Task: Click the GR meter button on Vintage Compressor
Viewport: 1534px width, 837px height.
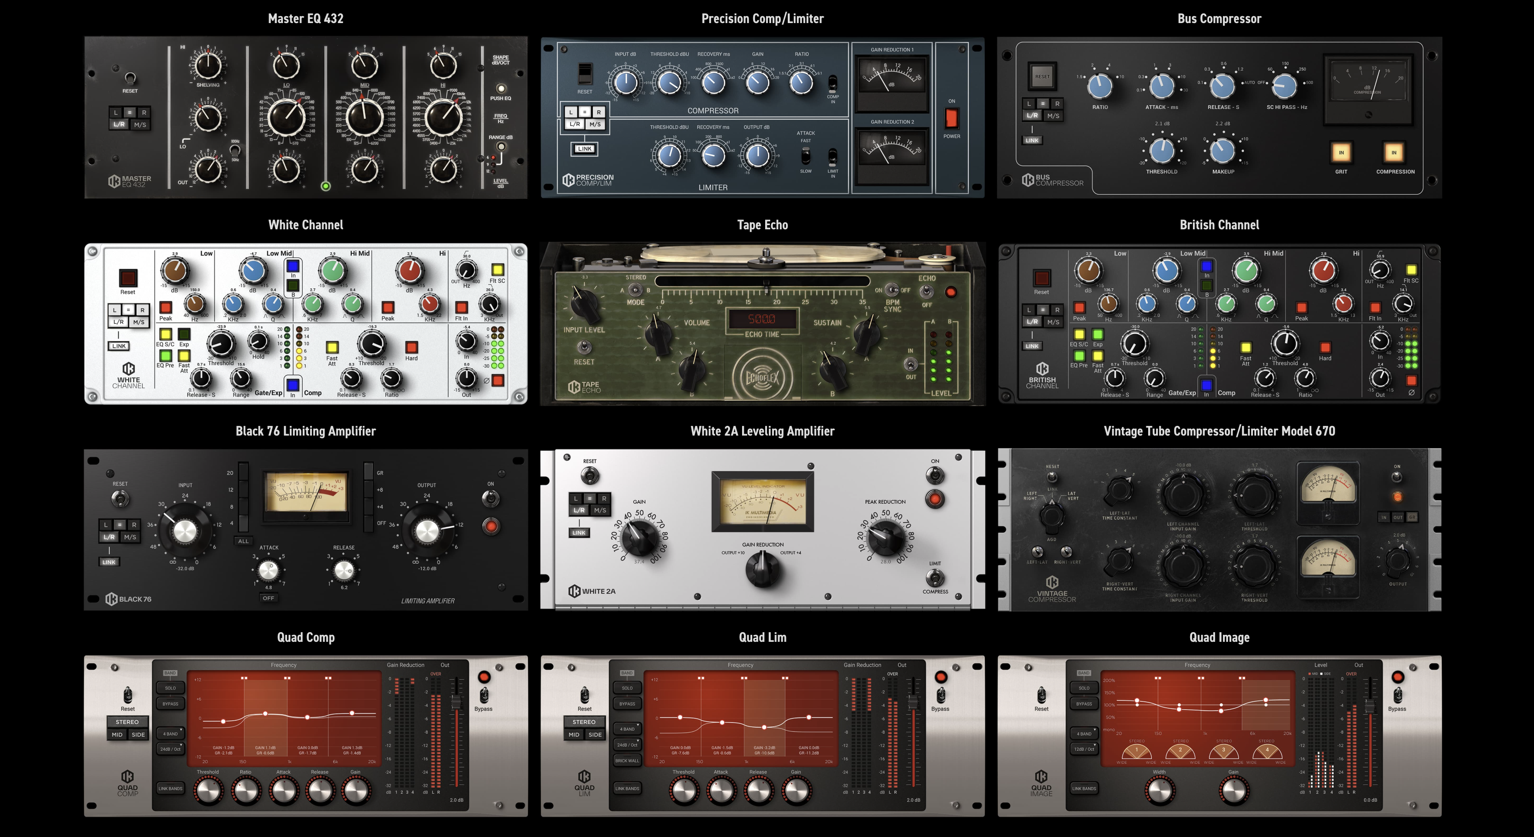Action: [1411, 517]
